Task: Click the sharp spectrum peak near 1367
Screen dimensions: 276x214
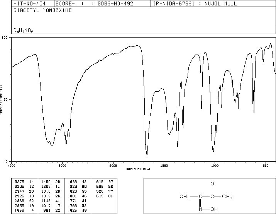Action: click(178, 146)
